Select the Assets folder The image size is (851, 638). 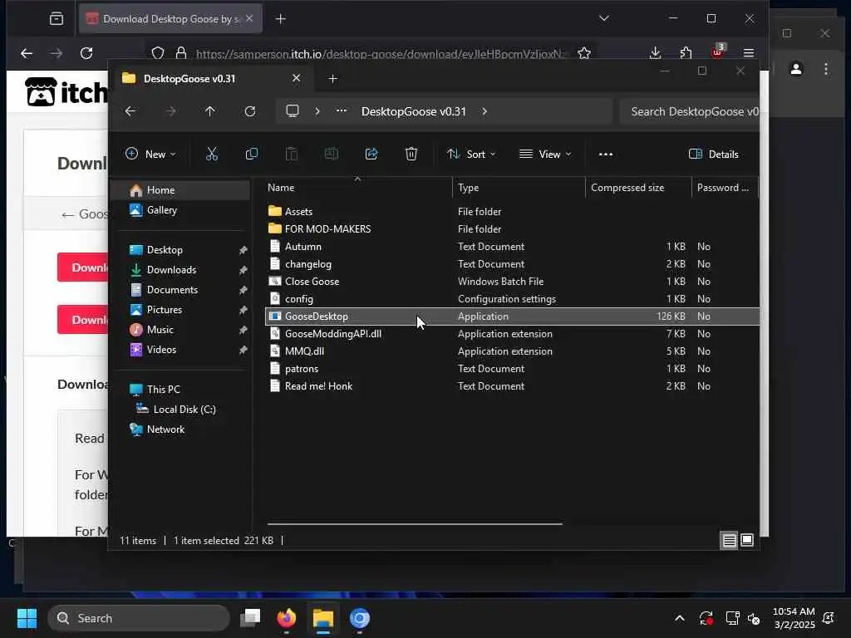click(511, 212)
